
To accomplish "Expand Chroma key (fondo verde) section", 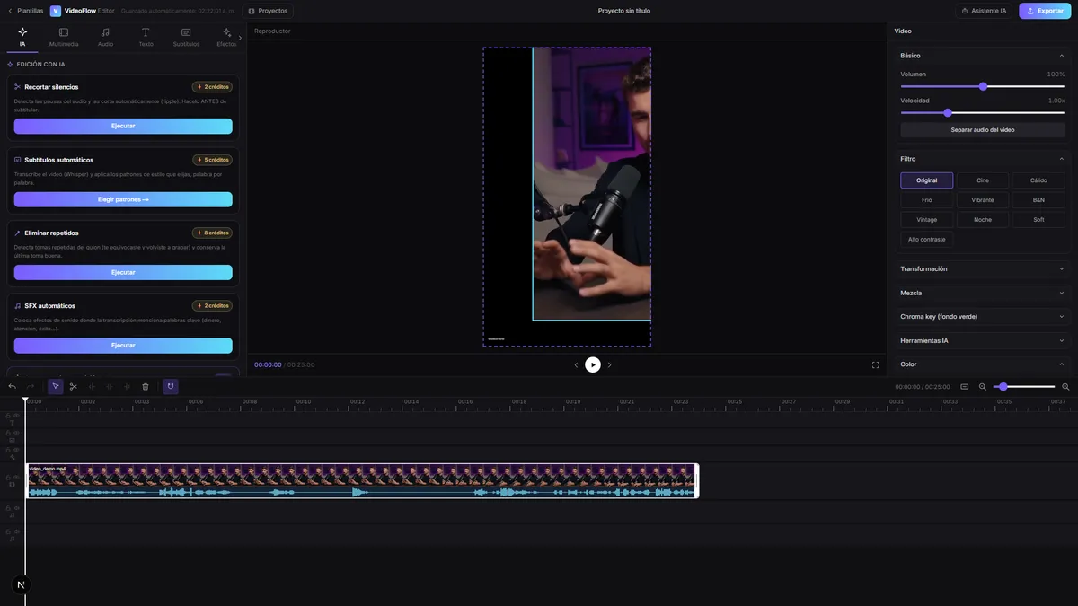I will (983, 317).
